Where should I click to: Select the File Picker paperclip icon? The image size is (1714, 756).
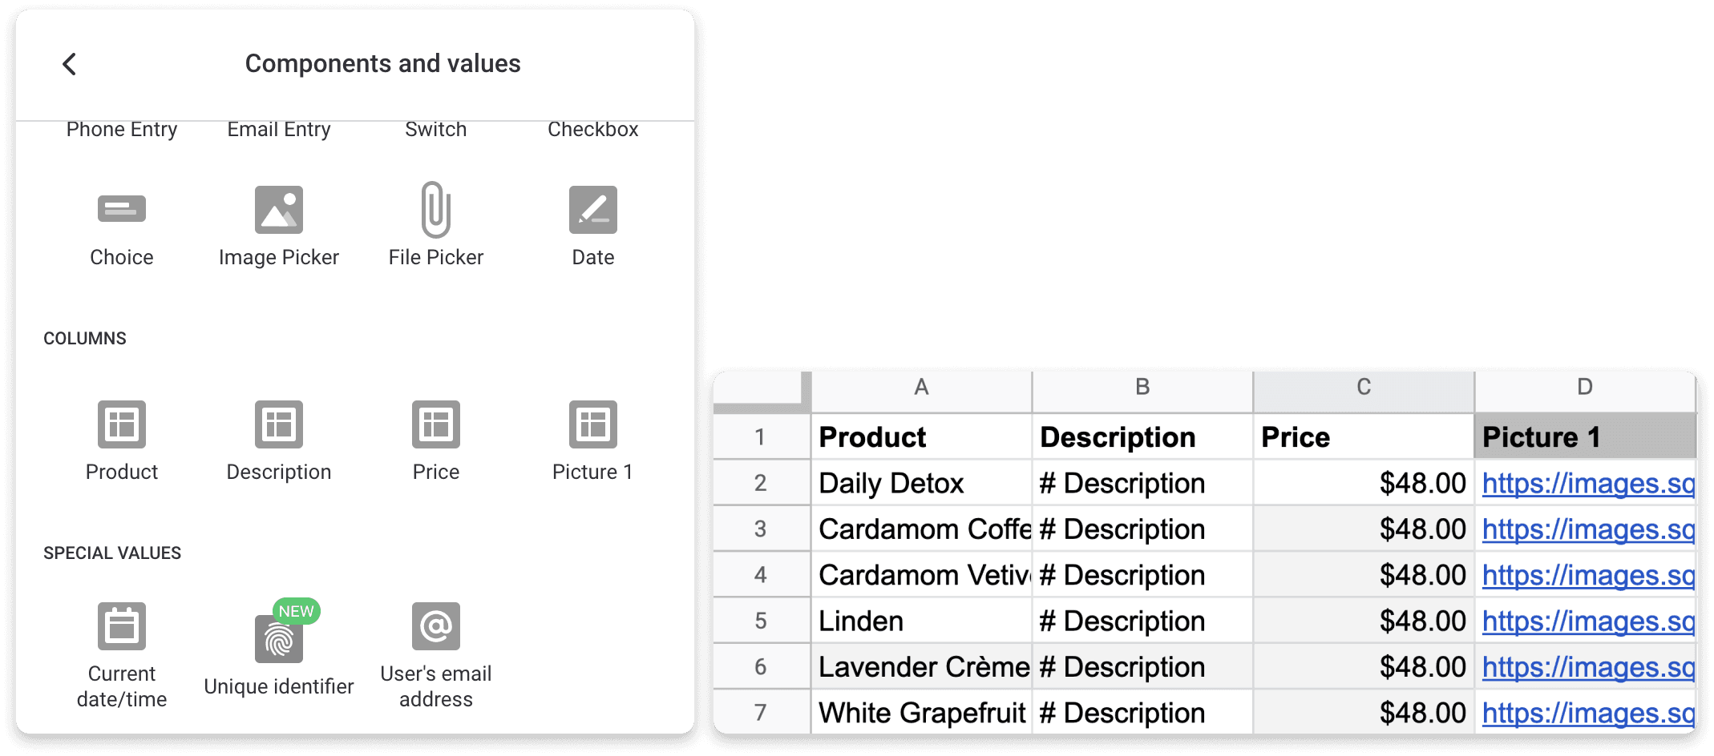tap(436, 210)
